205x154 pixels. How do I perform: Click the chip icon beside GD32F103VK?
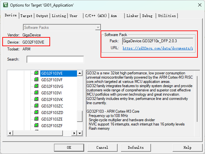pyautogui.click(x=36, y=99)
